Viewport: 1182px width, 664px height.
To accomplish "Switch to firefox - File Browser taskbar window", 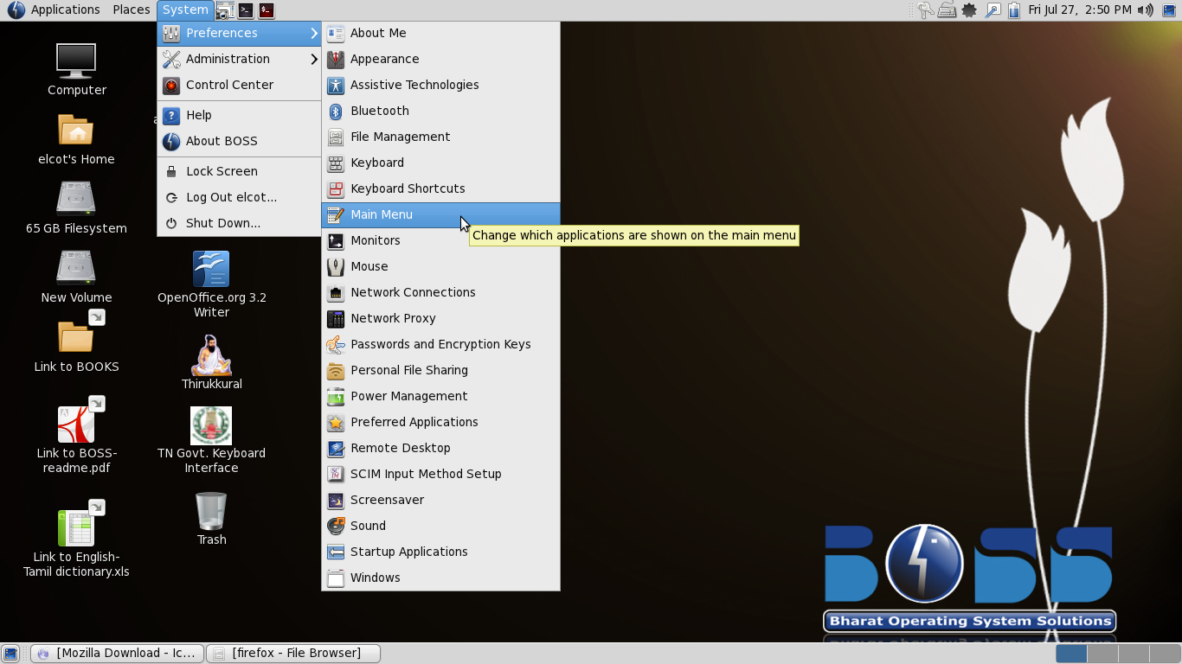I will click(x=294, y=654).
